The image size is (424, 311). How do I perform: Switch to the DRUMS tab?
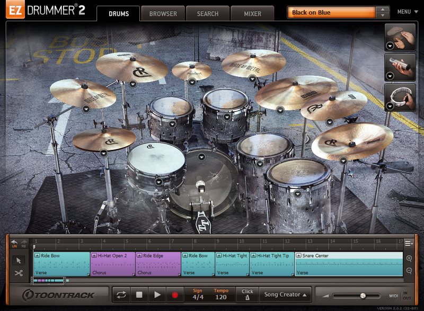(118, 13)
